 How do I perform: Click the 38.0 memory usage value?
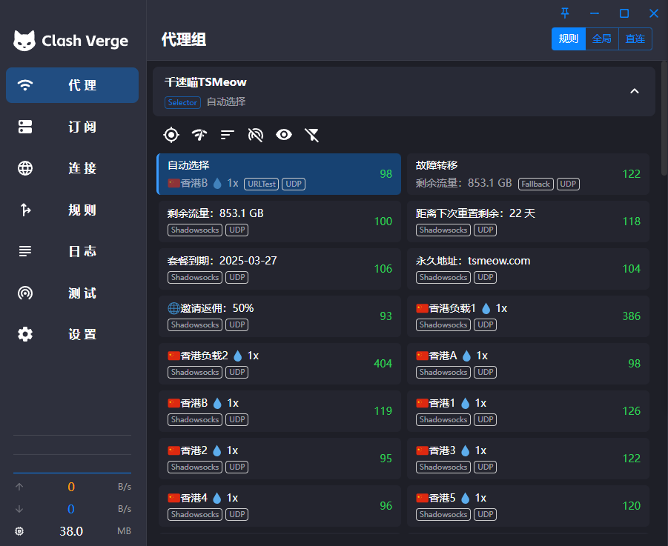tap(71, 531)
